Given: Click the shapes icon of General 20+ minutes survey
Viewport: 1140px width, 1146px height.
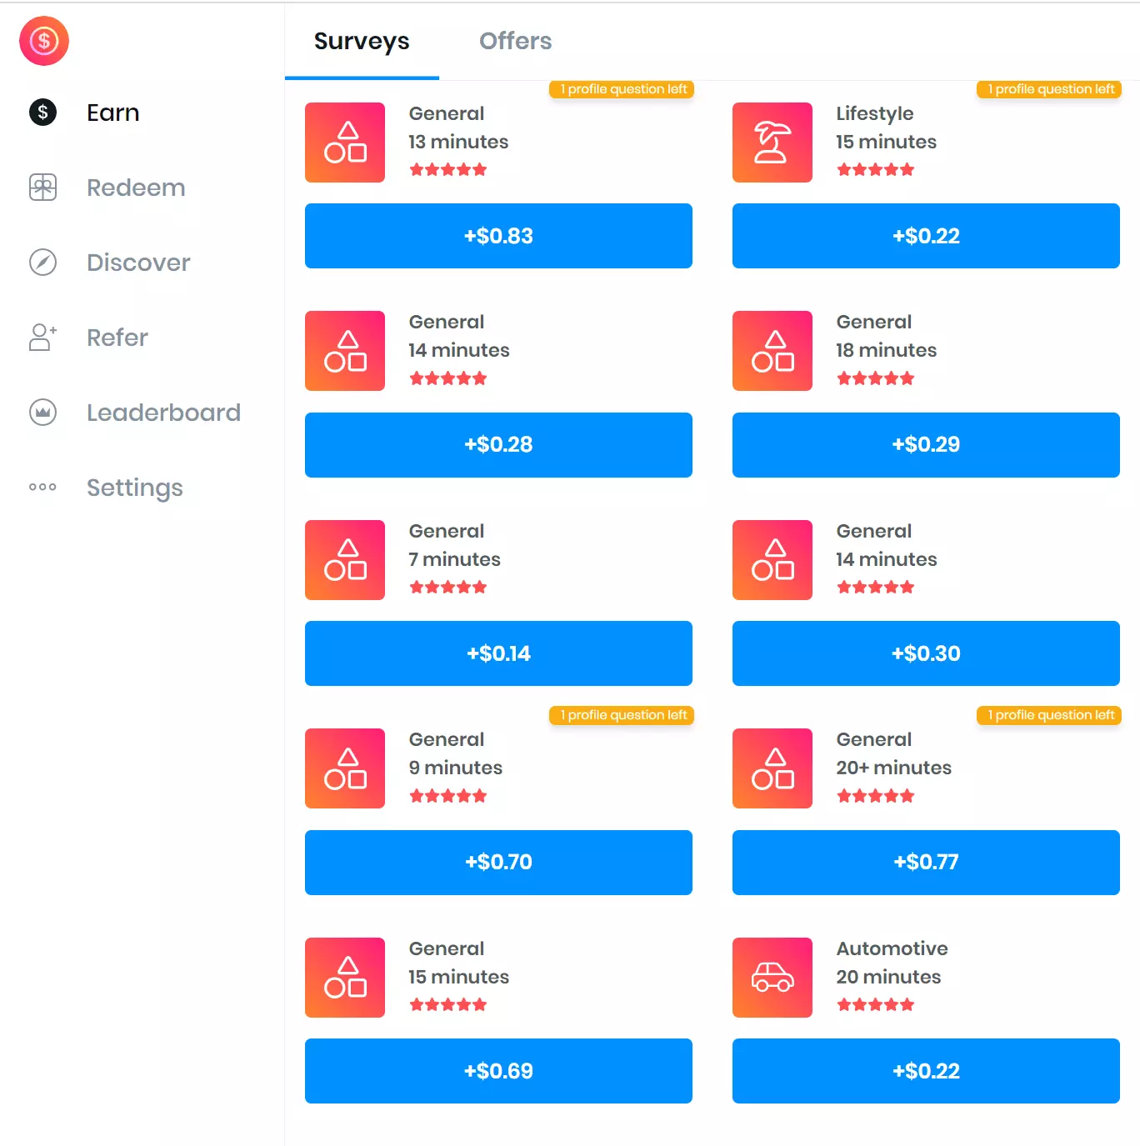Looking at the screenshot, I should click(772, 768).
